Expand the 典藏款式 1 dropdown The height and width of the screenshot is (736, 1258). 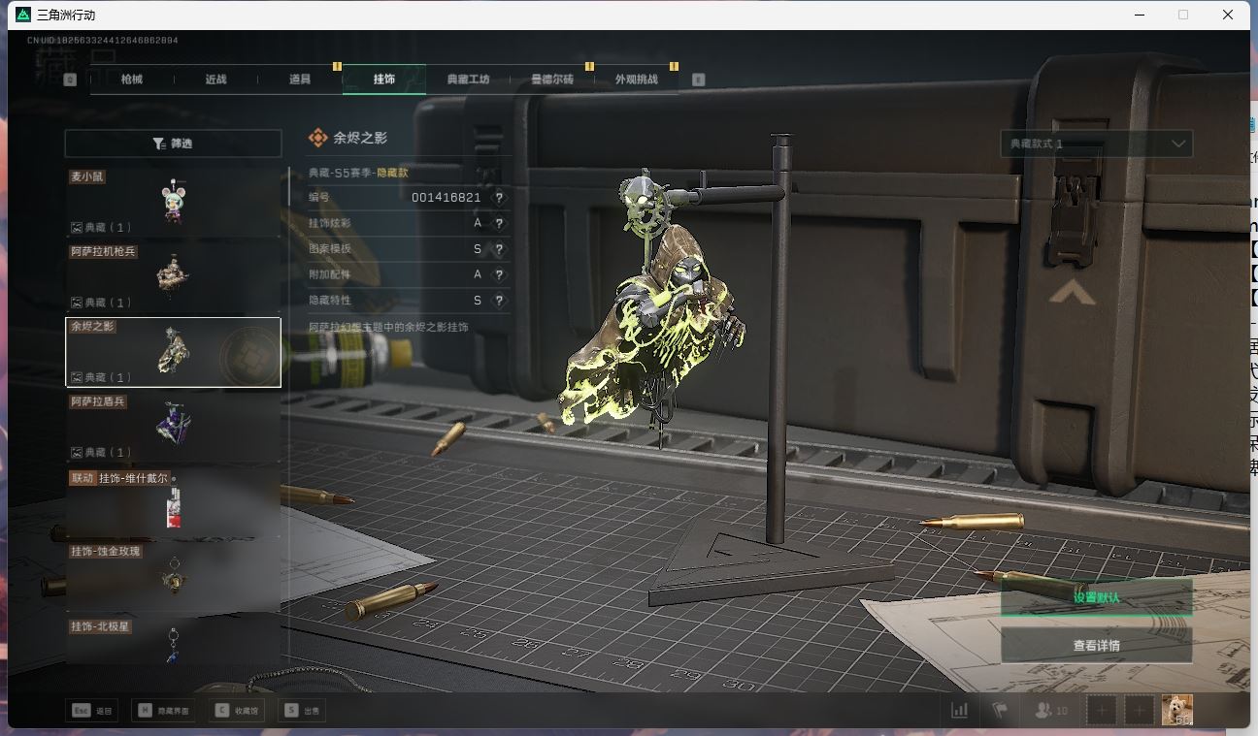point(1096,144)
